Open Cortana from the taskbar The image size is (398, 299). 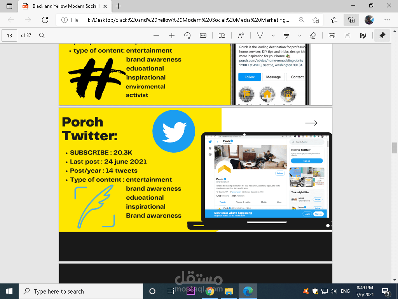152,291
